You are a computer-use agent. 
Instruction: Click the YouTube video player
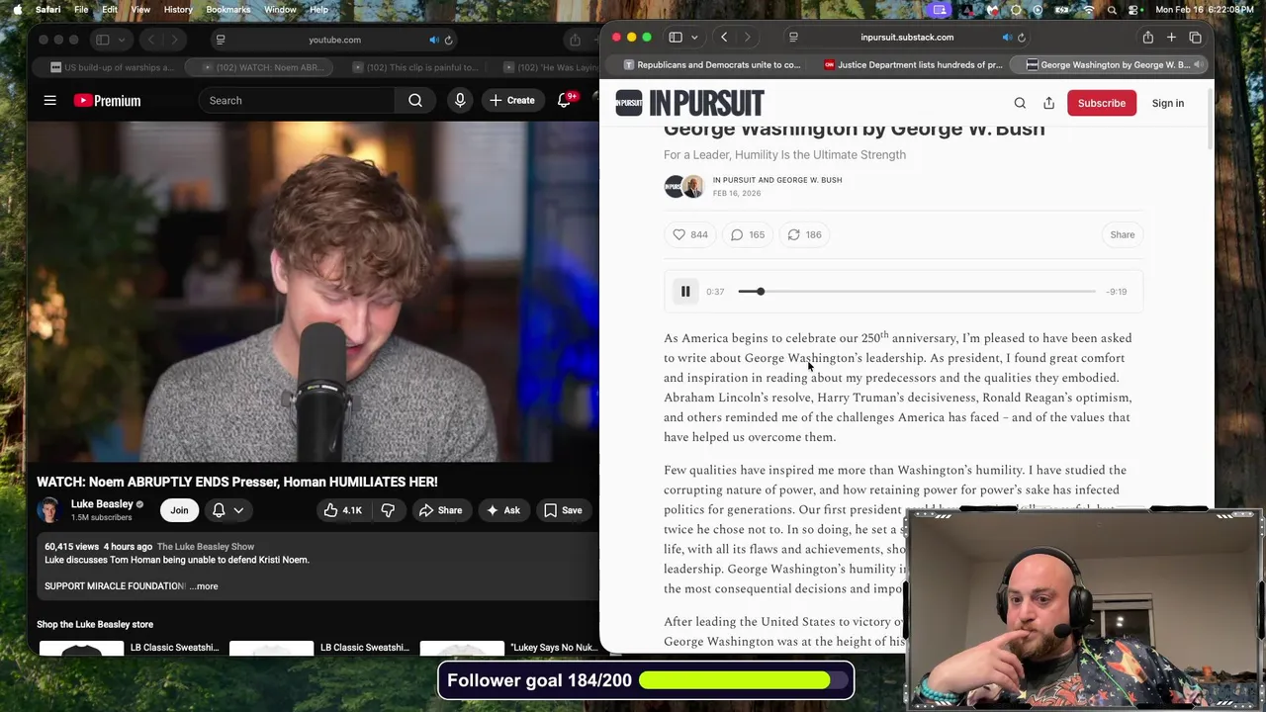pos(314,292)
